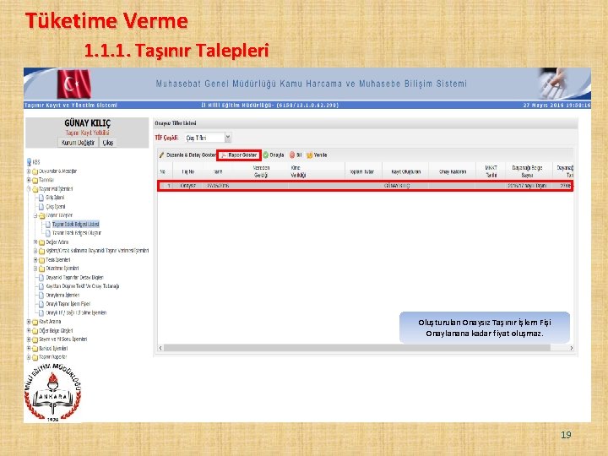Click the folder icon of Barkod İşlemleri
The width and height of the screenshot is (608, 456).
pyautogui.click(x=35, y=348)
